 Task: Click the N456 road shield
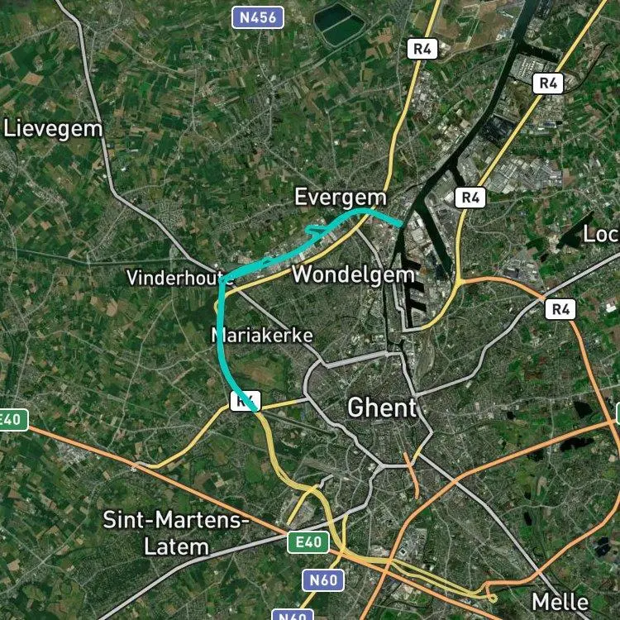(258, 17)
